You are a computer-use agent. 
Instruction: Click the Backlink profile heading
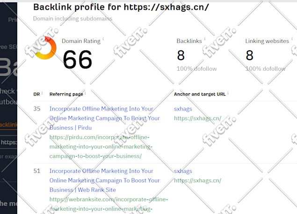coord(121,7)
